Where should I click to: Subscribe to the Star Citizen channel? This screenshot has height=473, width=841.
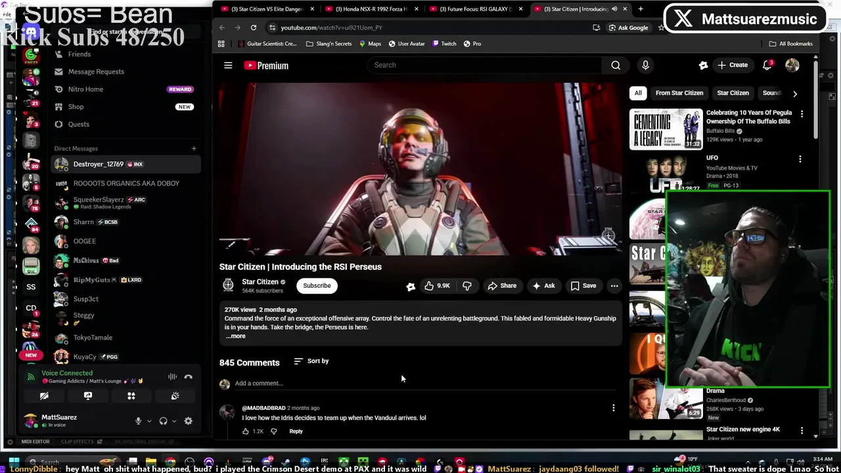[x=317, y=286]
